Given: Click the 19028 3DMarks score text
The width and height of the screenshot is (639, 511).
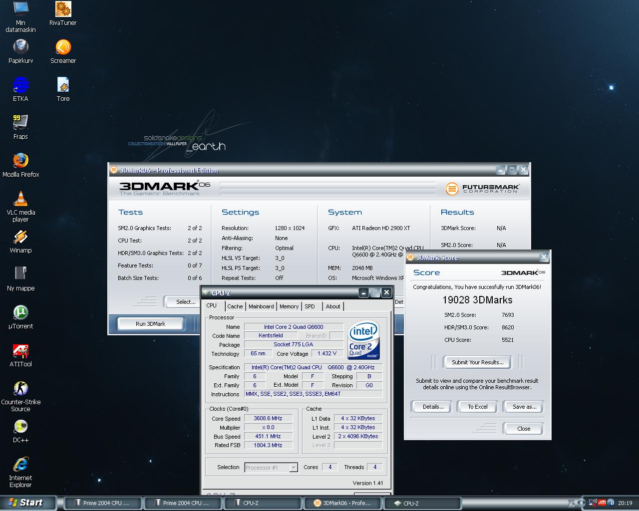Looking at the screenshot, I should pyautogui.click(x=477, y=300).
